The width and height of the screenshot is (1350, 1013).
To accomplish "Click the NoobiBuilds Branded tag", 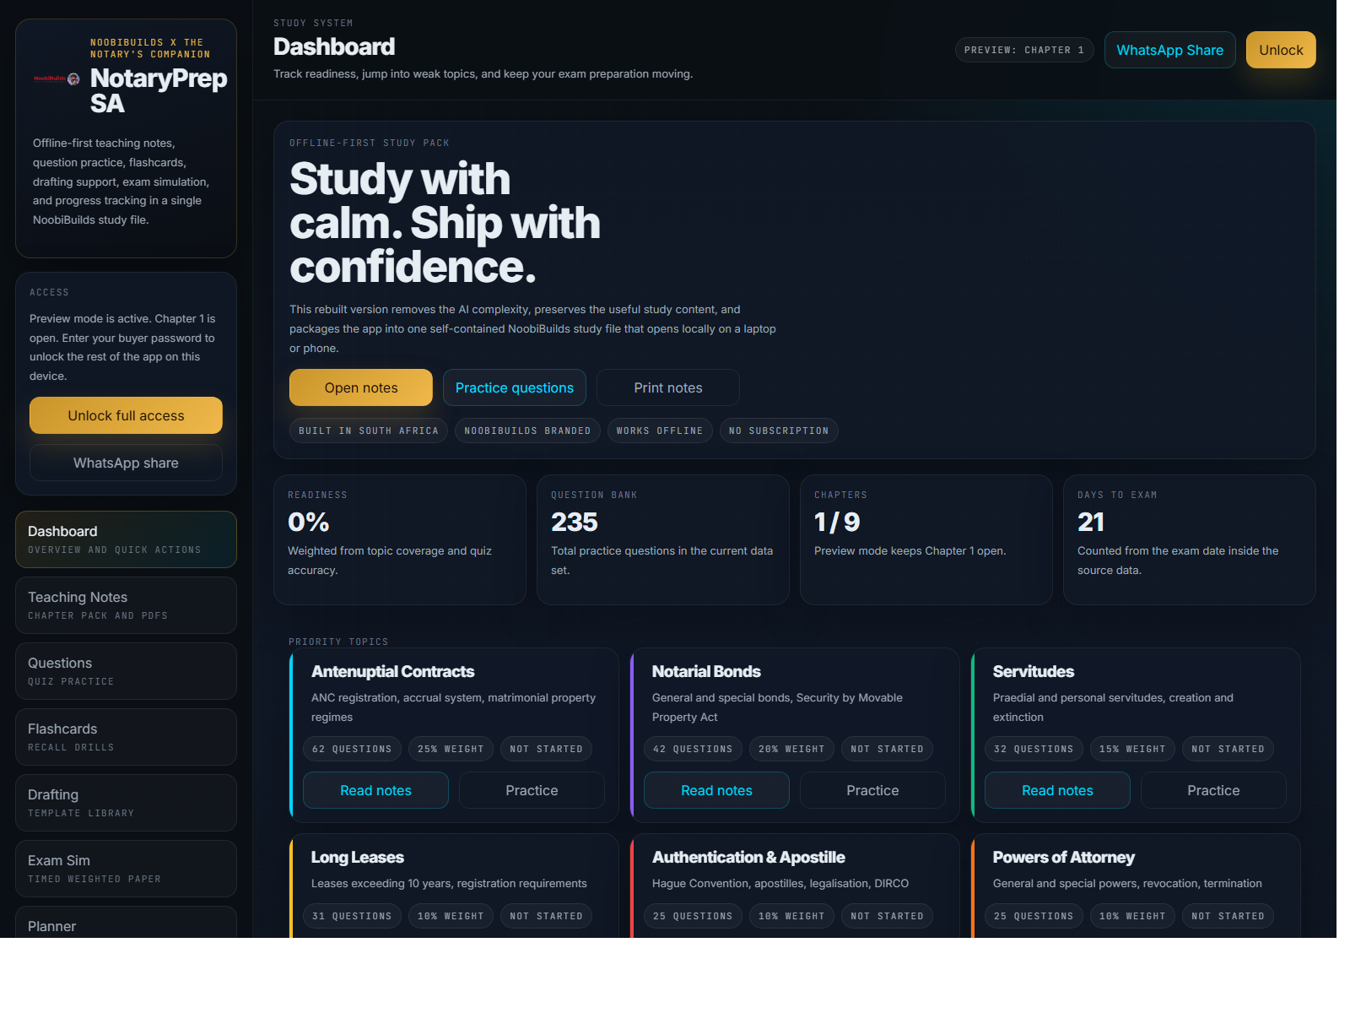I will (x=527, y=431).
